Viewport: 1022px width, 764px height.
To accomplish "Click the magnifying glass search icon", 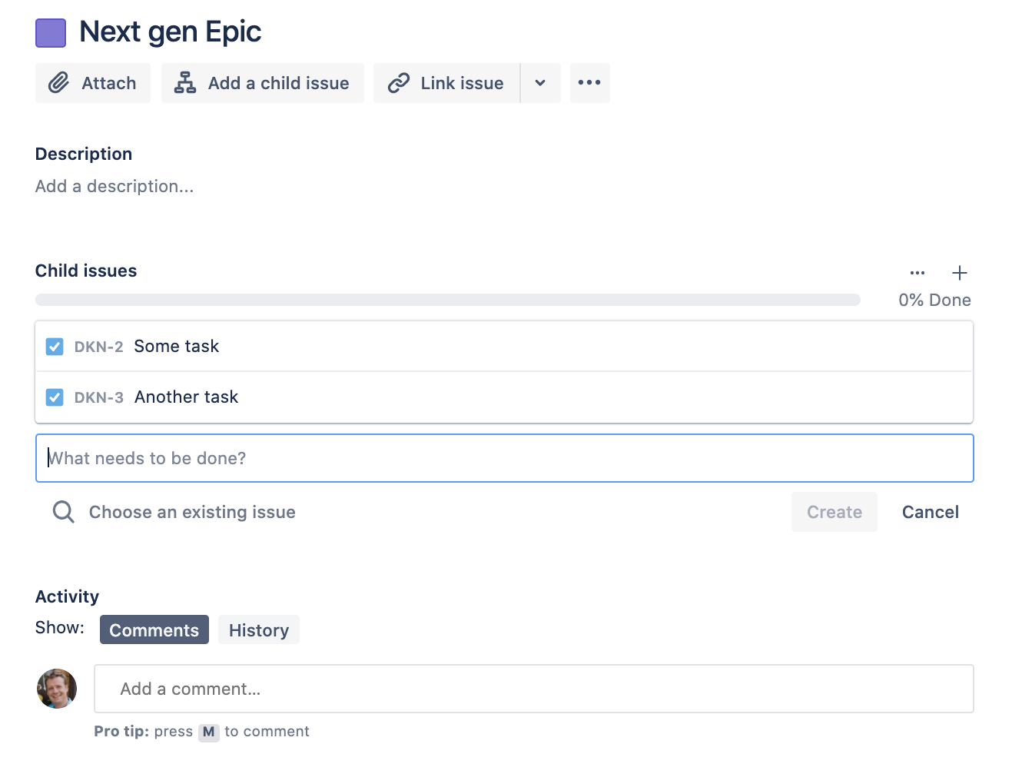I will [x=62, y=512].
